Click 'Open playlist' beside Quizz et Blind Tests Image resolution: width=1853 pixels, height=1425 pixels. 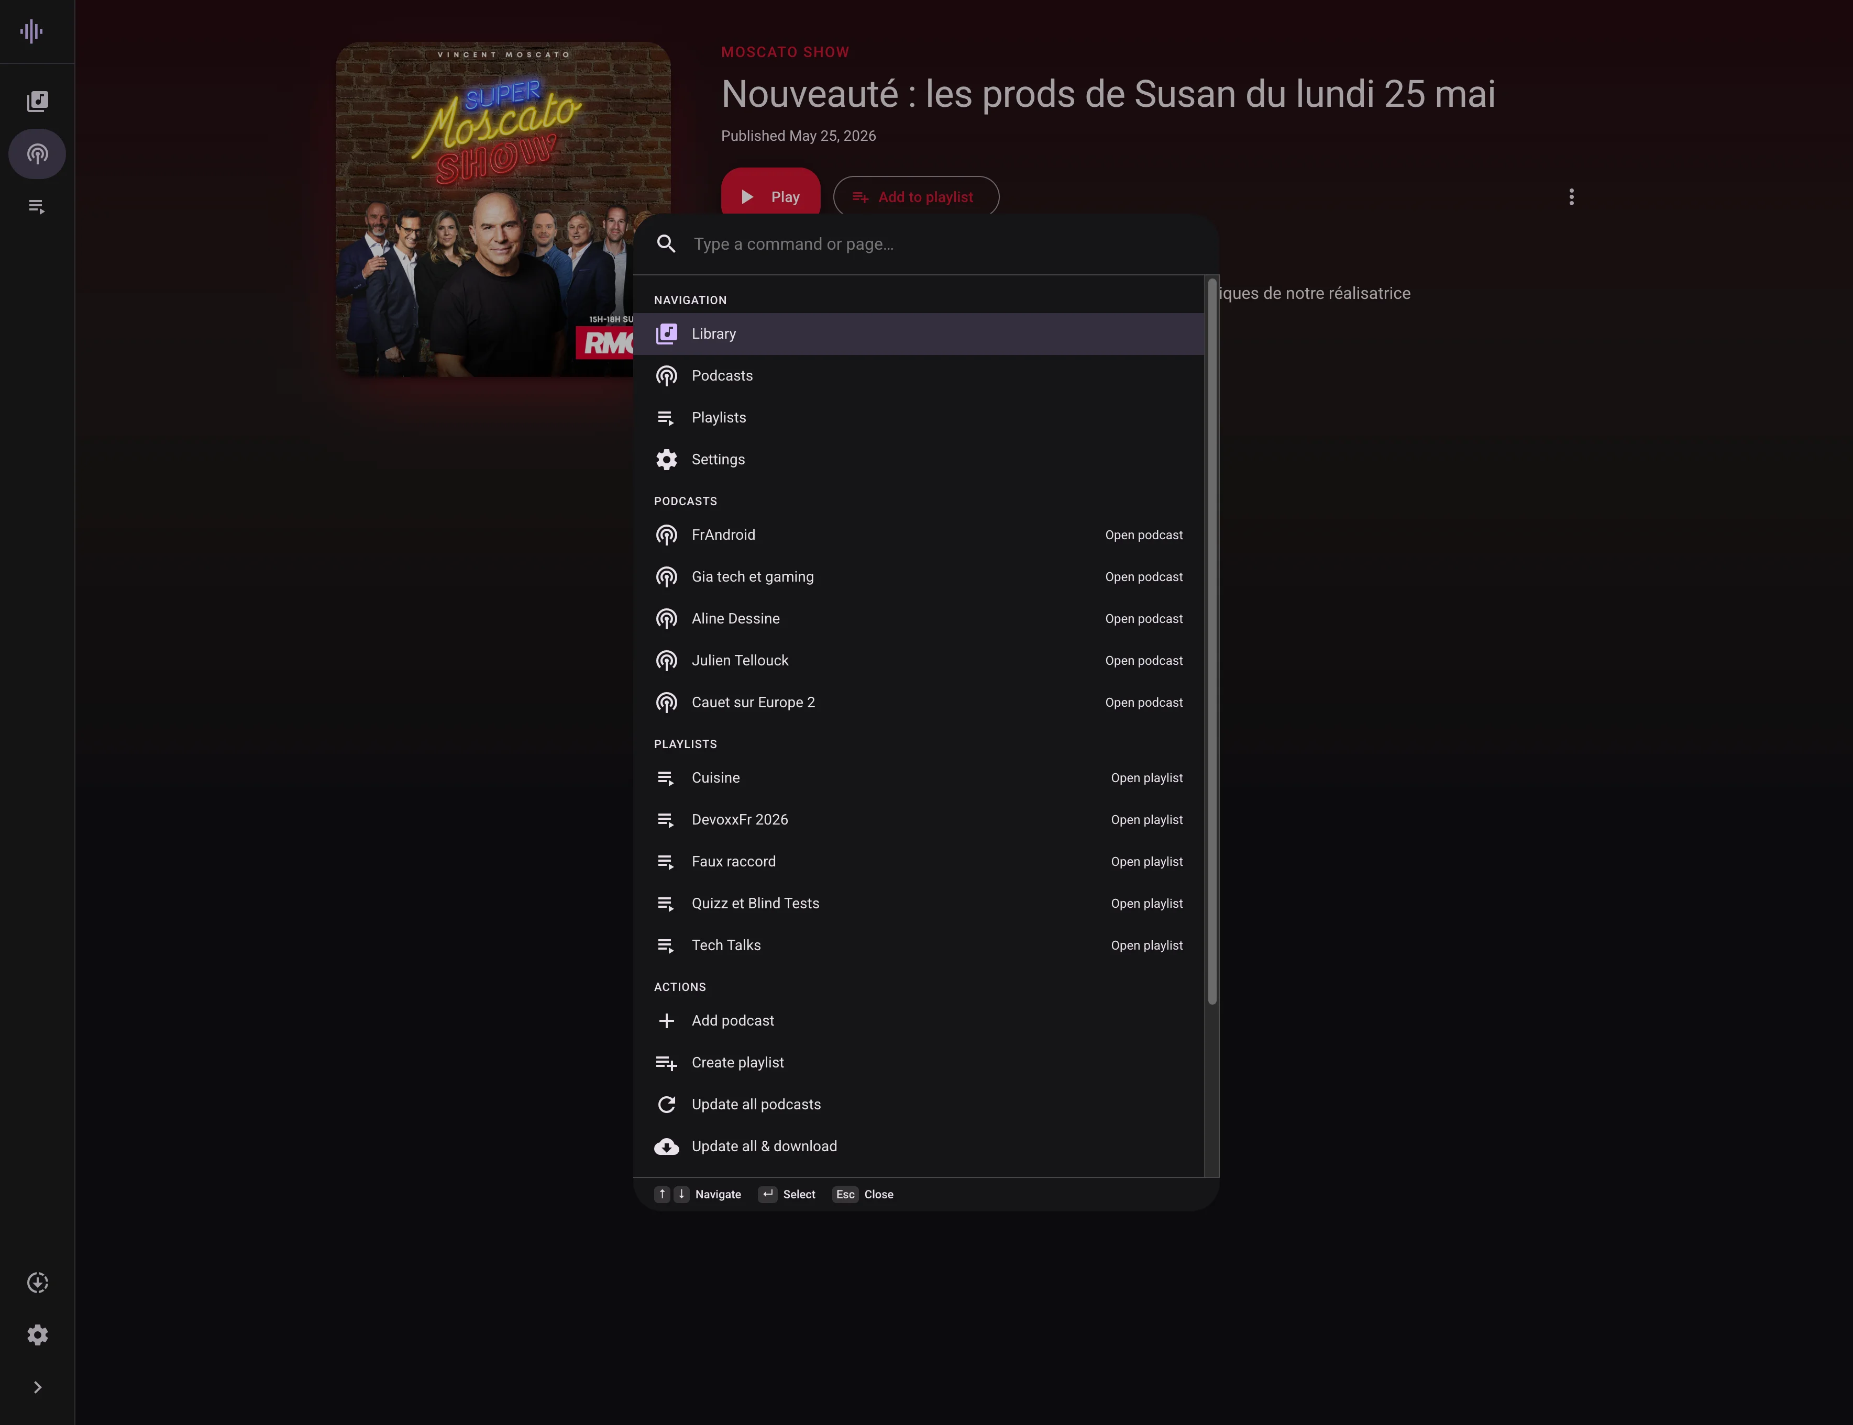[x=1147, y=904]
